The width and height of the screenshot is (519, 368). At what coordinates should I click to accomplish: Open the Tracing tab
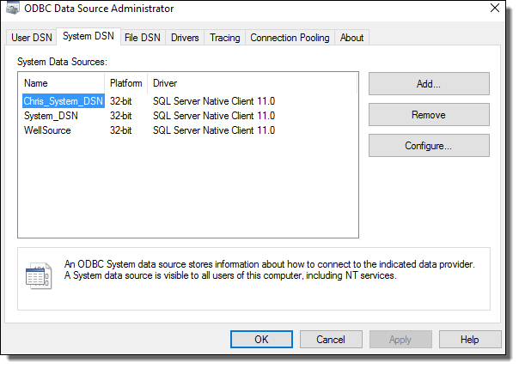tap(225, 38)
